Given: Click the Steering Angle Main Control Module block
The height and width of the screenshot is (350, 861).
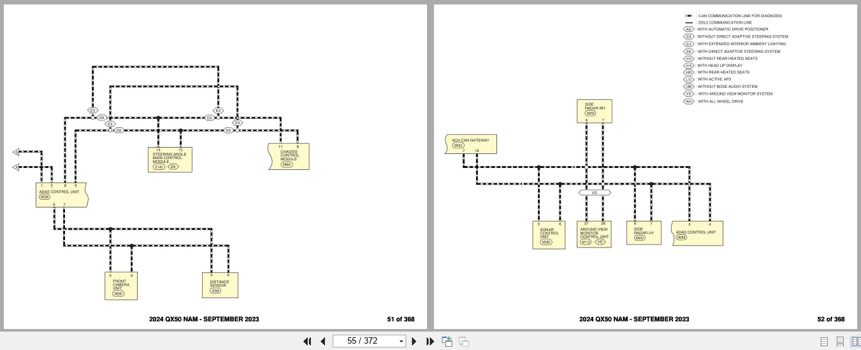Looking at the screenshot, I should (170, 159).
